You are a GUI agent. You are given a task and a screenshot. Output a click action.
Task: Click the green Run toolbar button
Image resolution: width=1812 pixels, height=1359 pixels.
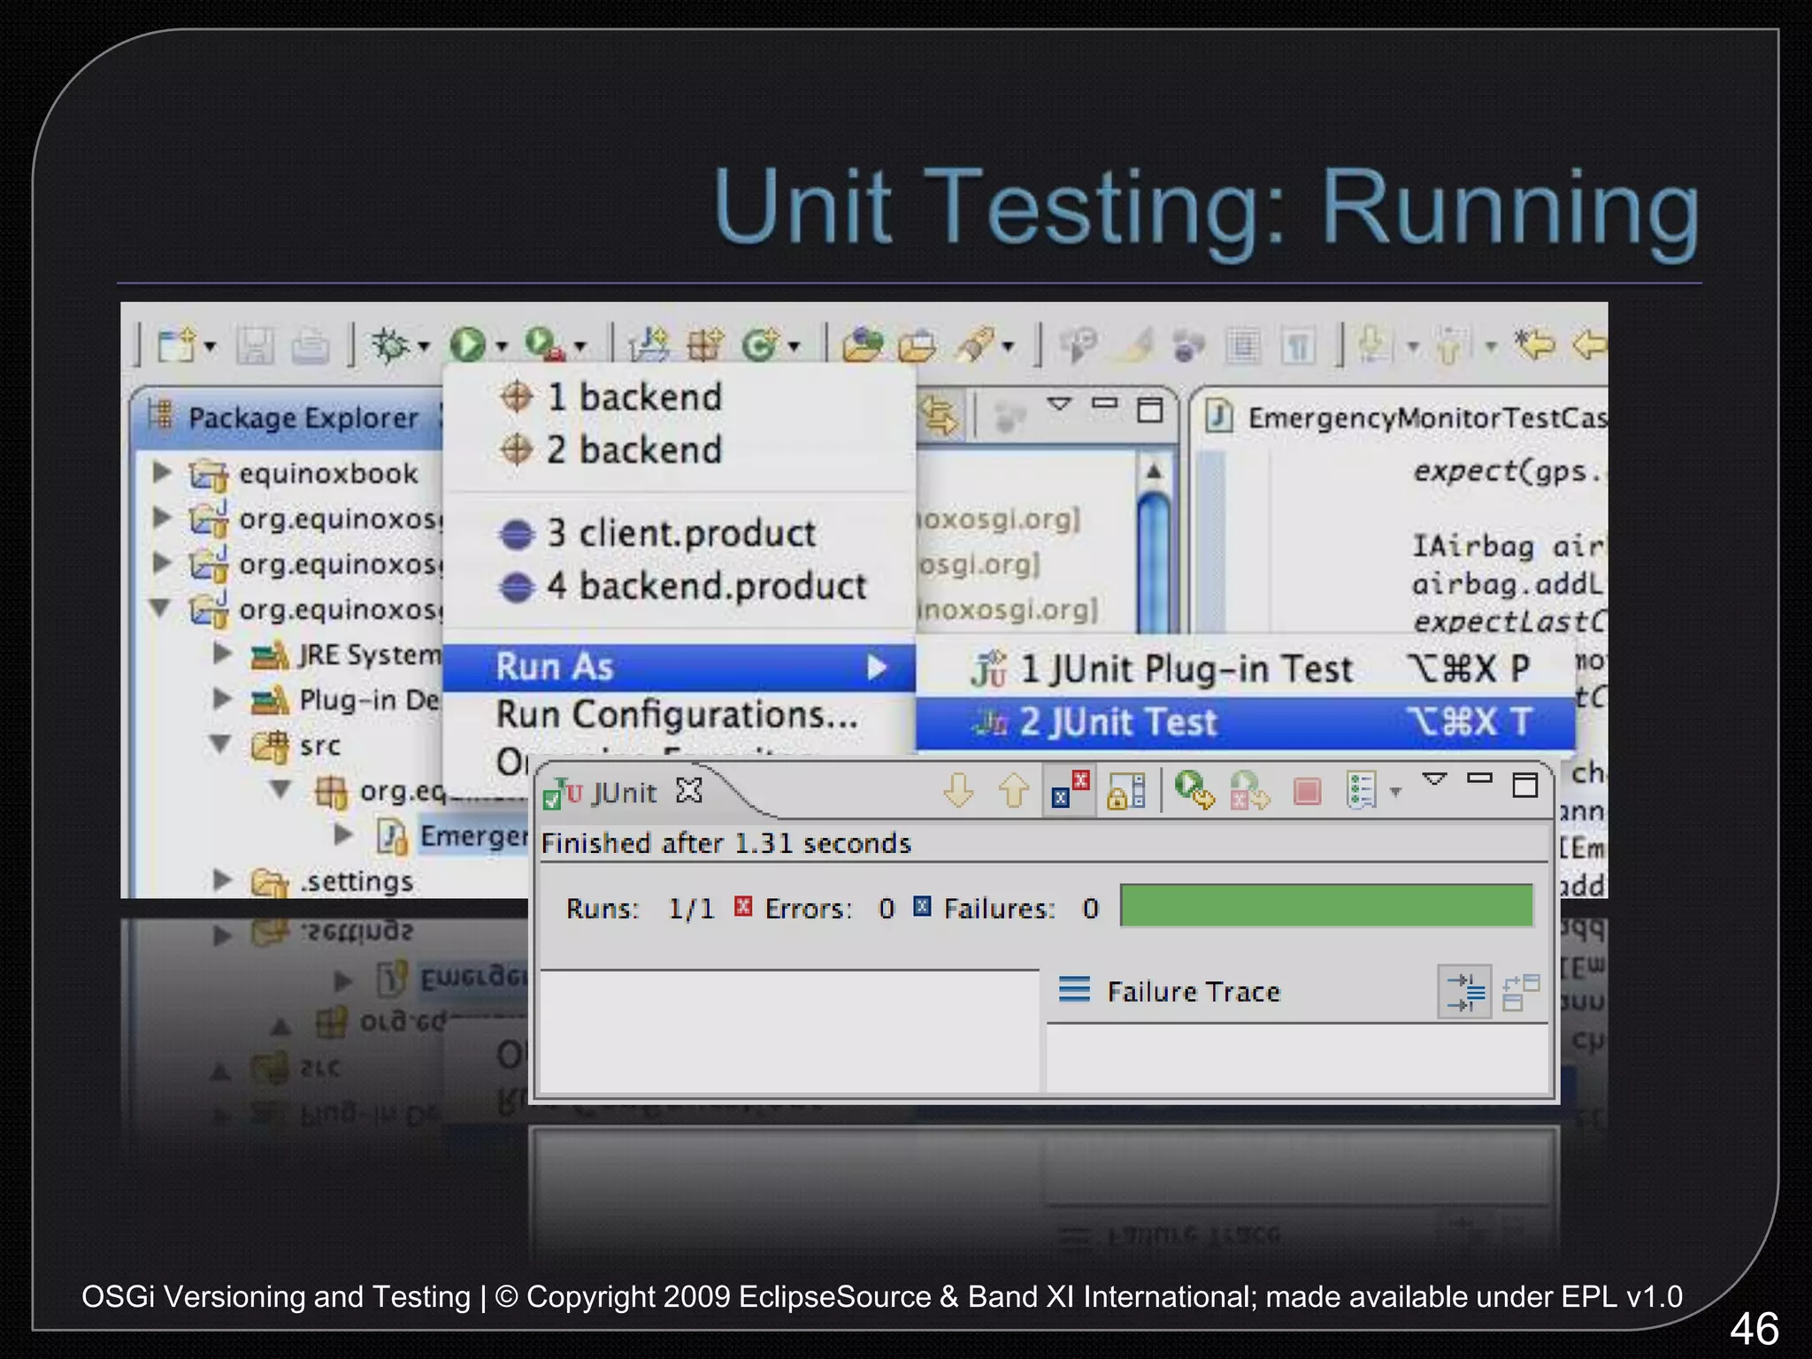click(x=467, y=345)
